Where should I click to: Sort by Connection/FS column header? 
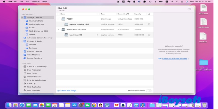pyautogui.click(x=123, y=14)
